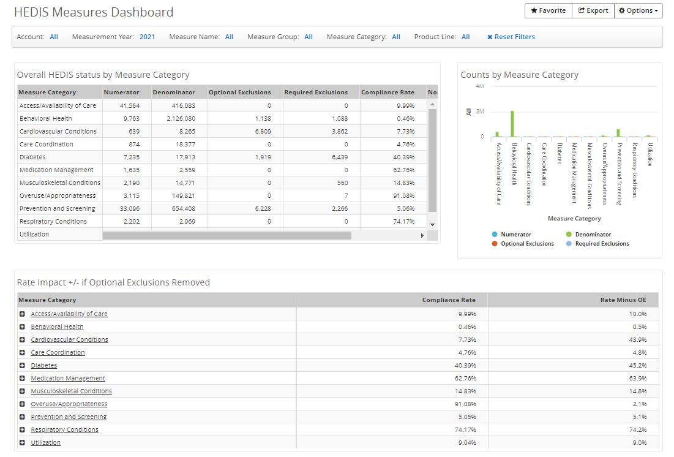This screenshot has width=674, height=457.
Task: Expand the Respiratory Conditions row
Action: click(23, 429)
